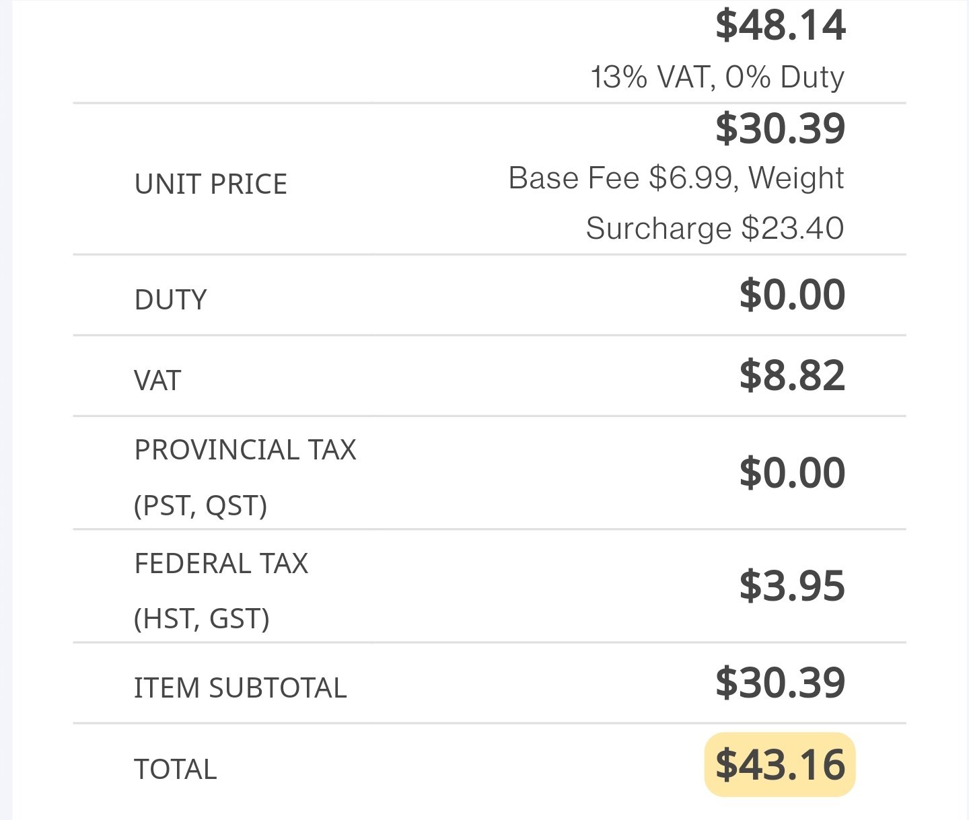This screenshot has height=820, width=969.
Task: Tap the $30.39 unit price value
Action: 780,128
